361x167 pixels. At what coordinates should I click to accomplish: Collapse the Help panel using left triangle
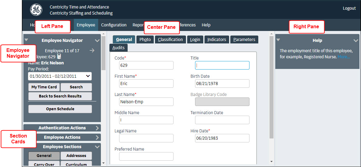click(x=278, y=40)
